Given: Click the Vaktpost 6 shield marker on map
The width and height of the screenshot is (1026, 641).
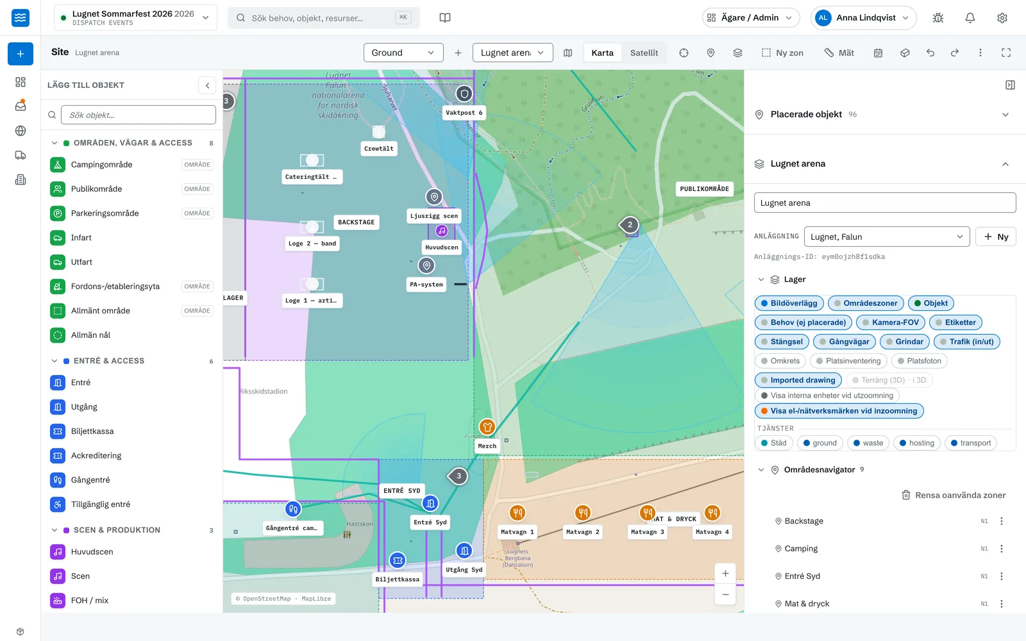Looking at the screenshot, I should click(464, 94).
